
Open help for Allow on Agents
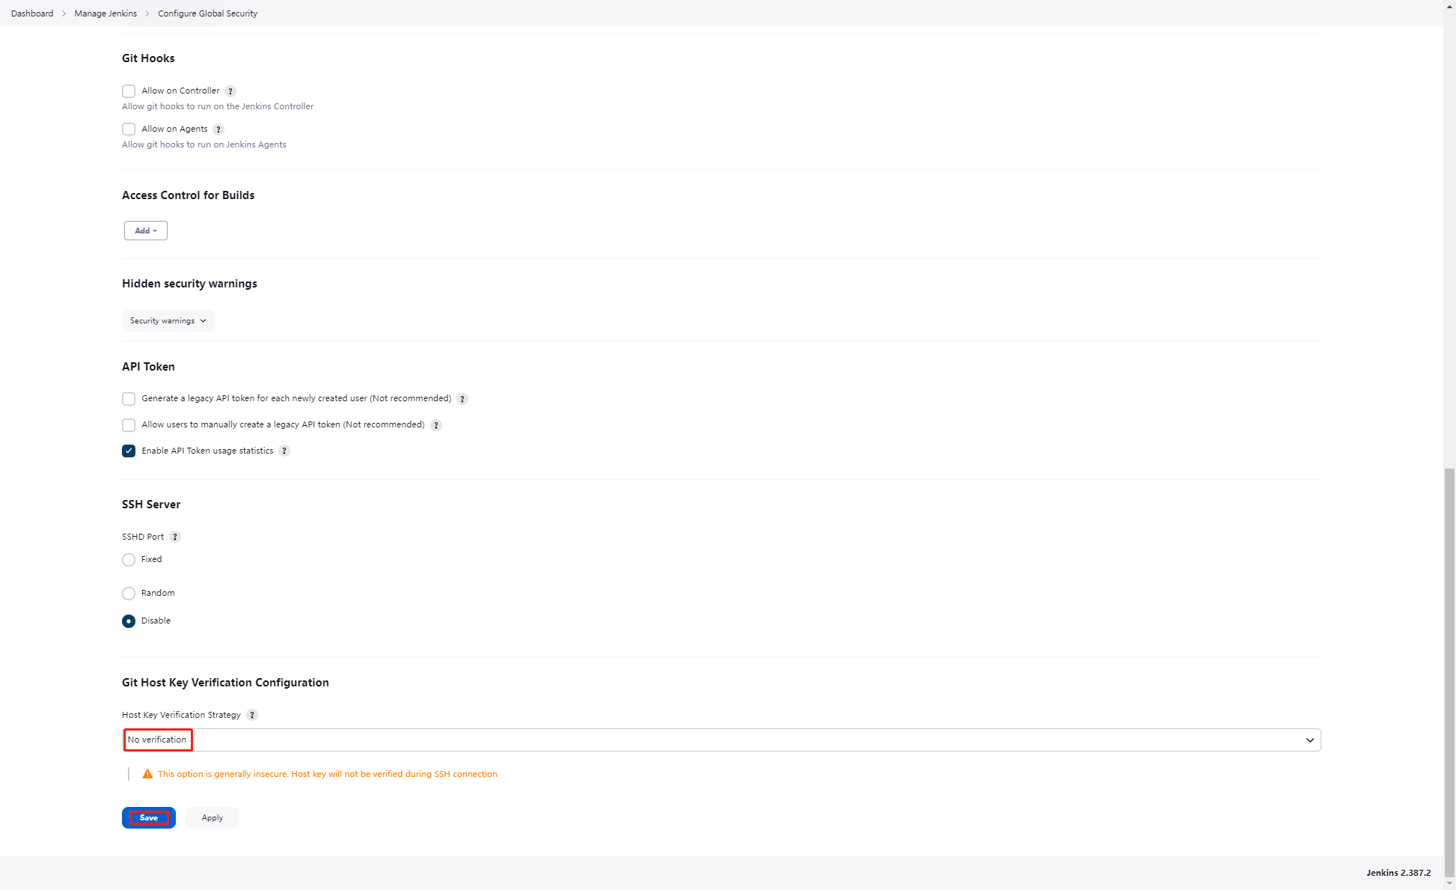pyautogui.click(x=218, y=129)
